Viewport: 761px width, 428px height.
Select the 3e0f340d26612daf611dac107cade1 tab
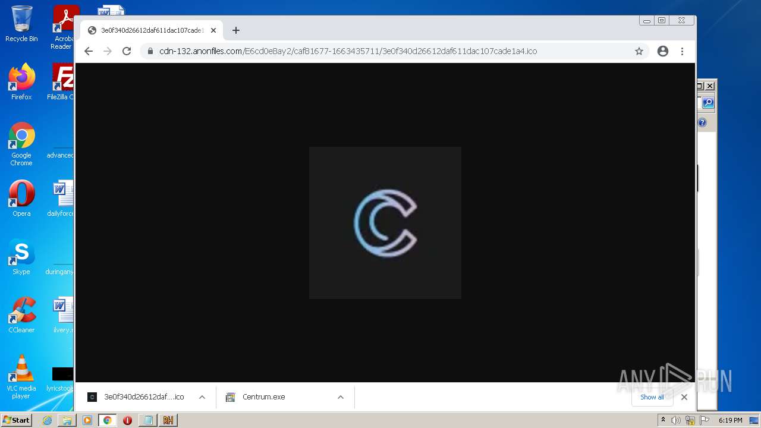tap(152, 30)
